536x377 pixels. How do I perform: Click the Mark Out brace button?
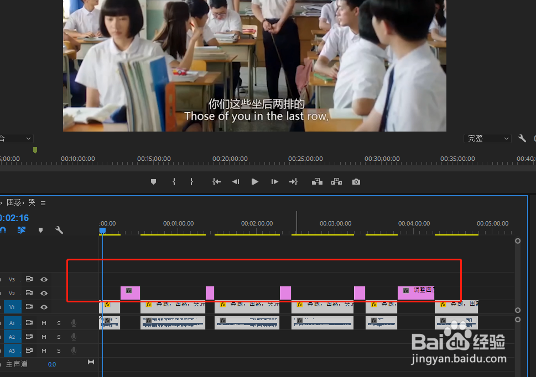coord(191,182)
